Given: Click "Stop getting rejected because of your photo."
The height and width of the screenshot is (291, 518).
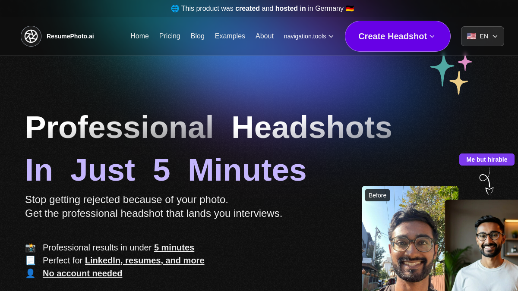Looking at the screenshot, I should click(x=126, y=200).
